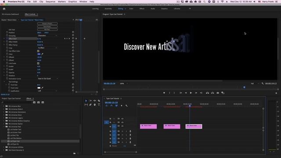The width and height of the screenshot is (281, 158).
Task: Create a new custom bin in Effects panel
Action: (x=74, y=153)
